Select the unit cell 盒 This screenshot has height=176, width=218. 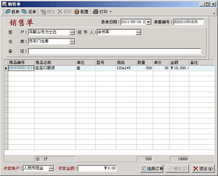click(x=85, y=68)
